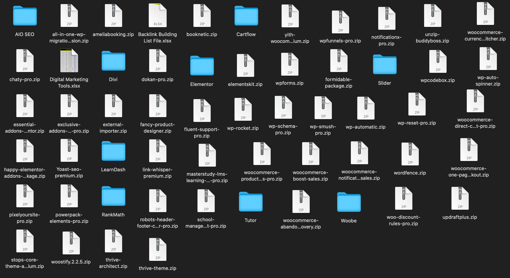The height and width of the screenshot is (278, 510).
Task: Click the powerpack-elements-pro.zip file name
Action: 69,218
